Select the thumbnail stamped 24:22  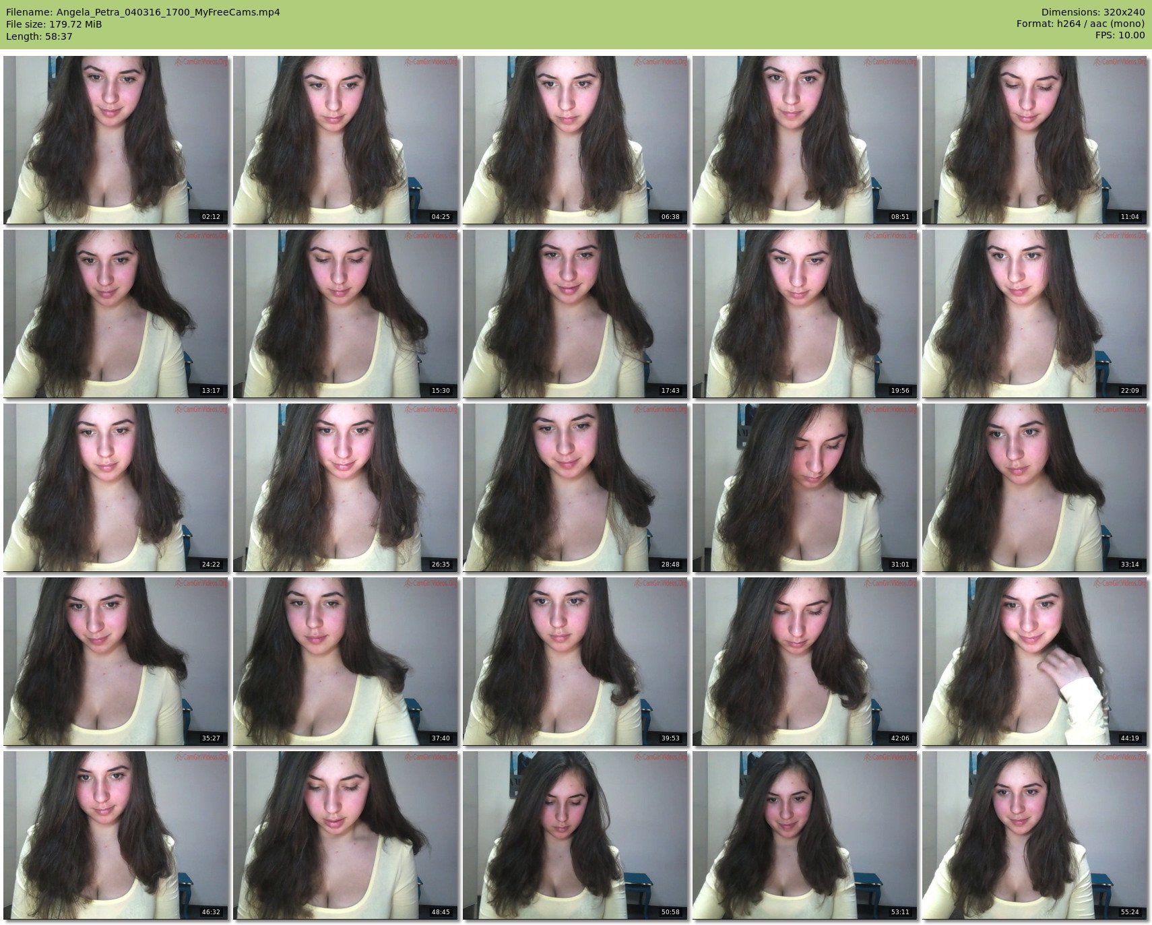tap(116, 487)
